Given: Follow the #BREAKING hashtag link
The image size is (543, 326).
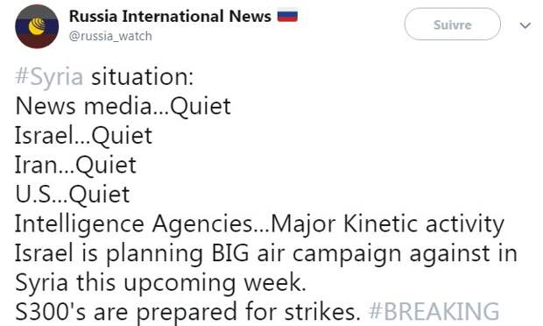Looking at the screenshot, I should click(x=434, y=311).
